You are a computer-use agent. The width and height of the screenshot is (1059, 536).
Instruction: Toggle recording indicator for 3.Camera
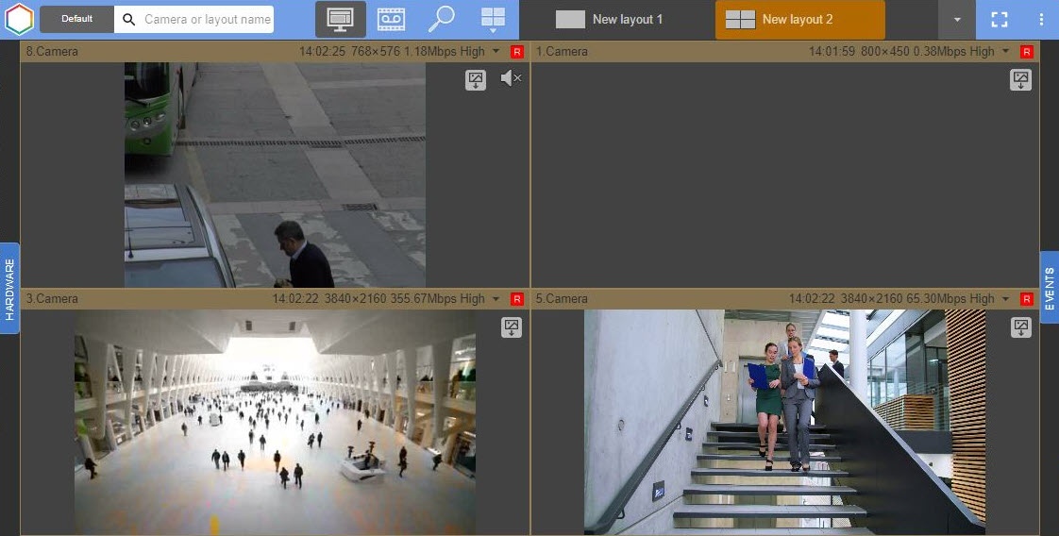pyautogui.click(x=517, y=299)
